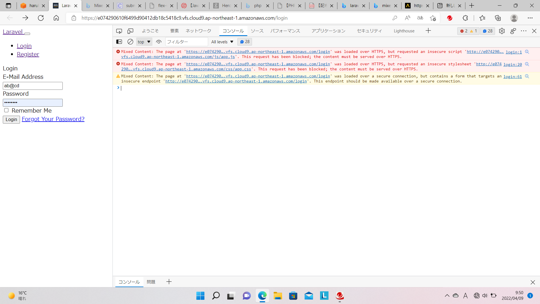This screenshot has width=540, height=304.
Task: Show the console sidebar icon
Action: point(119,42)
